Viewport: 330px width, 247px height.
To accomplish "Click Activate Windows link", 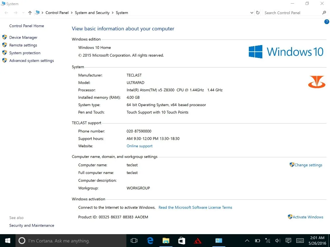I will (x=308, y=217).
